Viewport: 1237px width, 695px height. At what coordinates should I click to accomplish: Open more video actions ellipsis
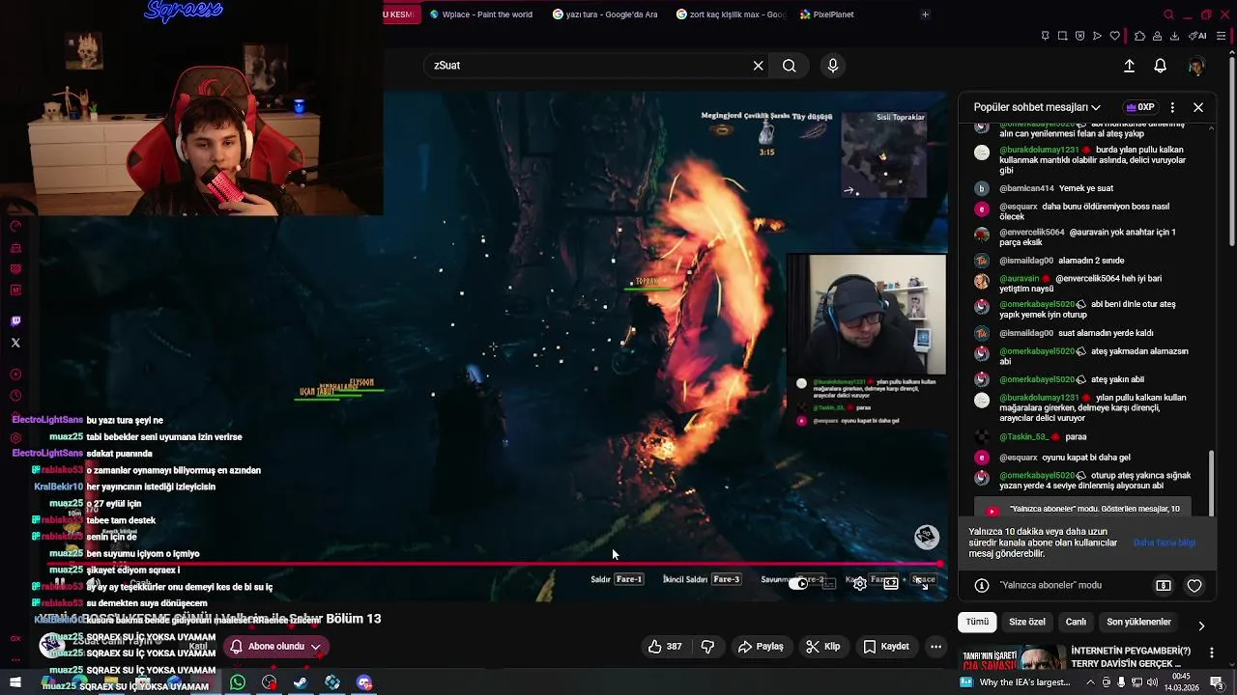pos(935,647)
